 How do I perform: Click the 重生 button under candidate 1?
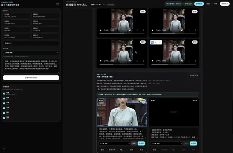[x=102, y=150]
